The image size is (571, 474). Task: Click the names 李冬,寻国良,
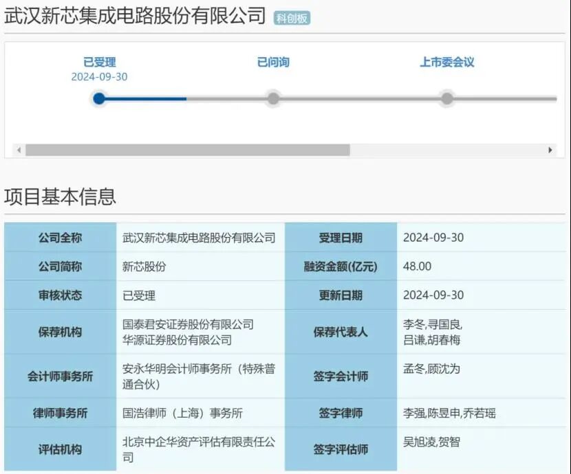tap(433, 324)
